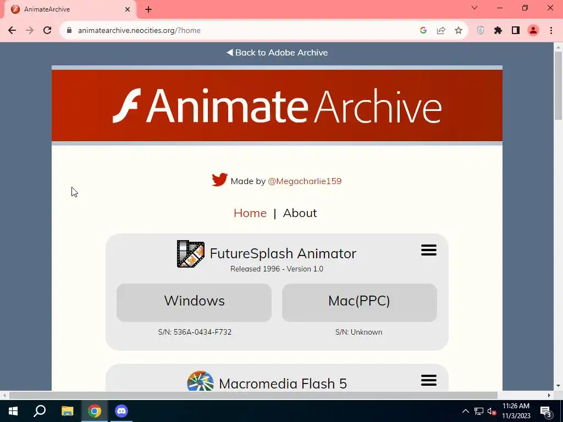Click the scroll right arrow of horizontal scrollbar
The image size is (563, 422).
549,395
